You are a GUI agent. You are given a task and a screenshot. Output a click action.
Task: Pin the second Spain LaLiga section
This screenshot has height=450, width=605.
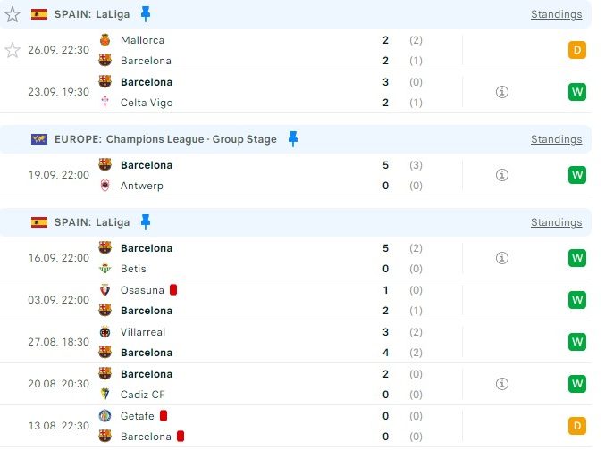tap(146, 222)
